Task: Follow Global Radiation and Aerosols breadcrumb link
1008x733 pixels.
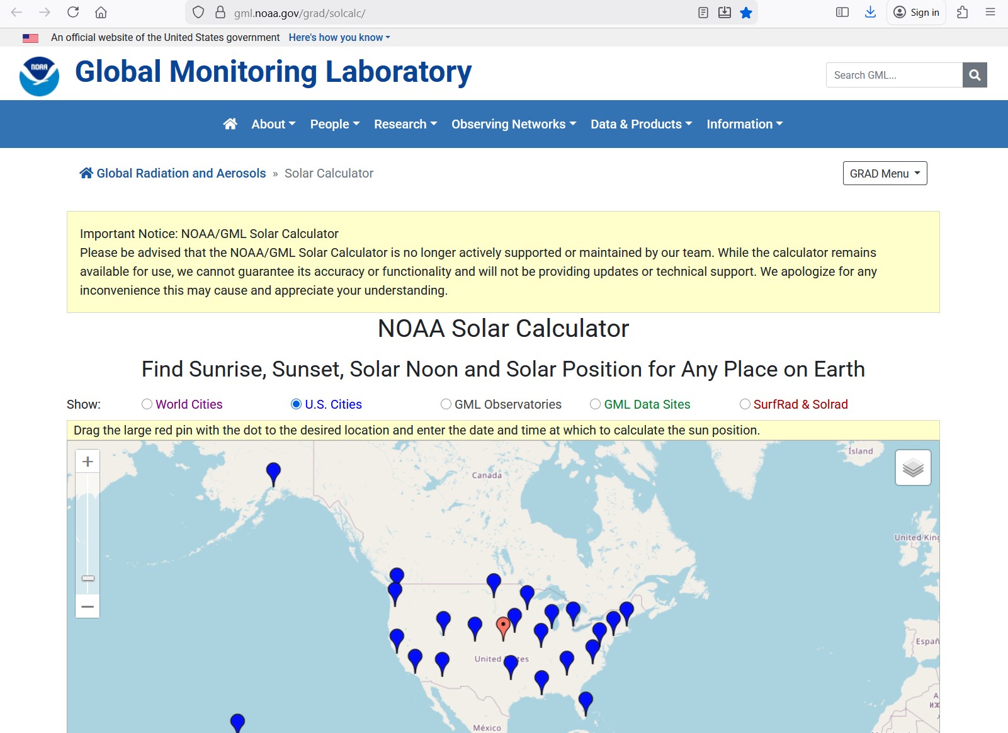Action: coord(181,173)
